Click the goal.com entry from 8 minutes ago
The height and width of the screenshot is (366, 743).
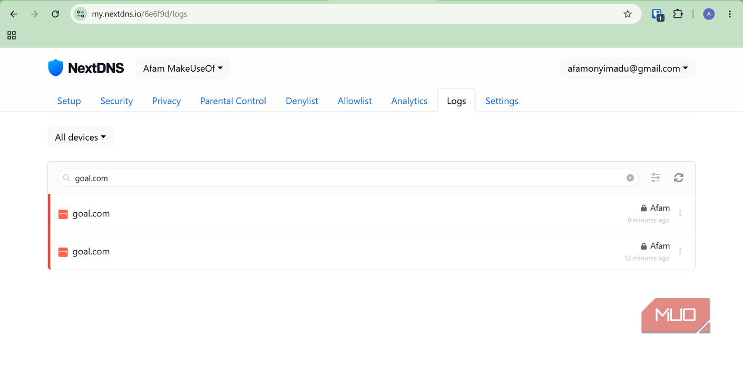371,213
